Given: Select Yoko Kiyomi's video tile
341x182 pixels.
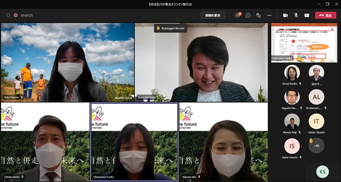Looking at the screenshot, I should click(x=67, y=62).
